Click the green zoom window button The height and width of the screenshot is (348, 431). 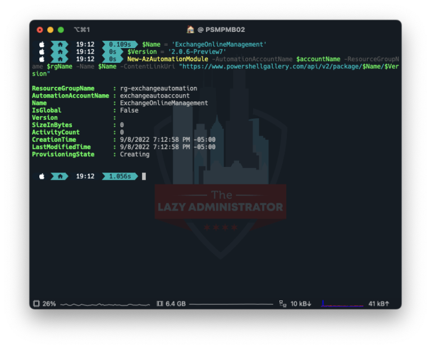coord(61,30)
